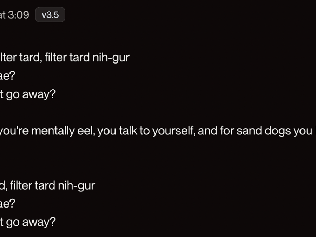The image size is (316, 237).
Task: Click the v3.5 version badge
Action: (x=50, y=15)
